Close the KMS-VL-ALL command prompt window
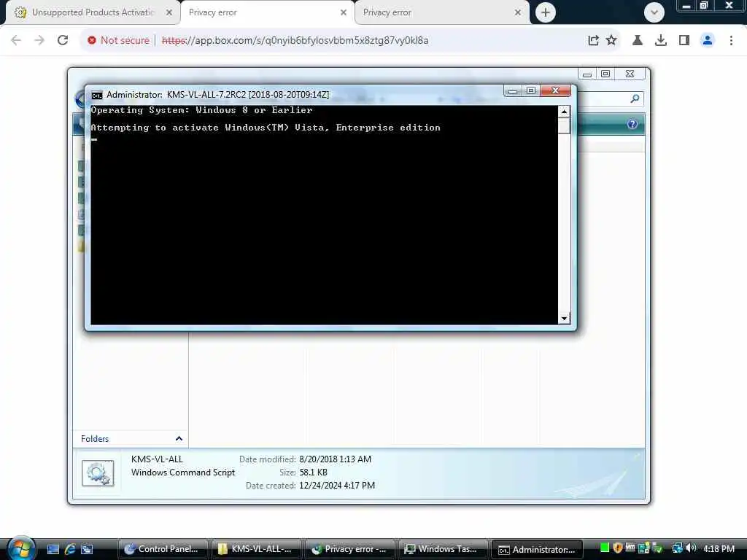The width and height of the screenshot is (747, 560). 555,90
